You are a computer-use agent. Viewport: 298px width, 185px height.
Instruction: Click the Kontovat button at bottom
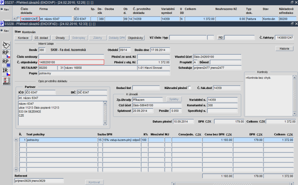coord(94,182)
